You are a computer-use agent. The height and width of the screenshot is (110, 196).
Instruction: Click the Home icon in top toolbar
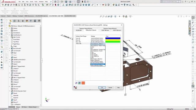55,2
